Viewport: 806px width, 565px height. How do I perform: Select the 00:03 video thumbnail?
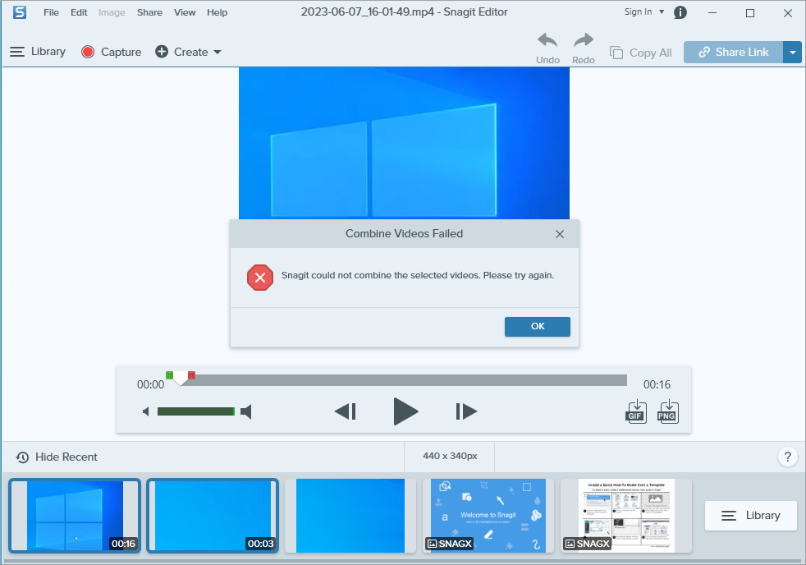(x=213, y=515)
